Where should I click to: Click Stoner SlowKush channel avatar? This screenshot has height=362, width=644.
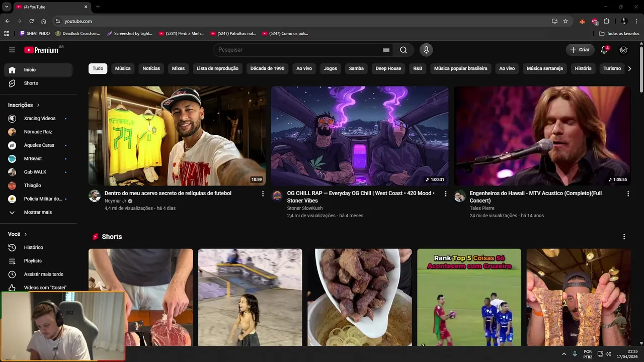tap(277, 196)
